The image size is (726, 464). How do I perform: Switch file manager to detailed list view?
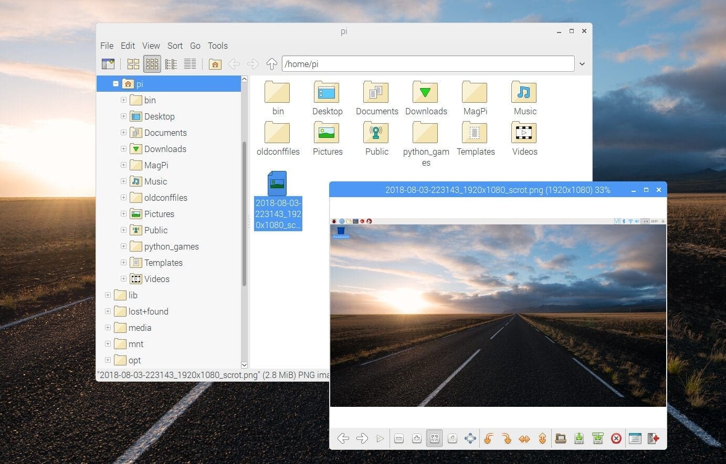190,64
